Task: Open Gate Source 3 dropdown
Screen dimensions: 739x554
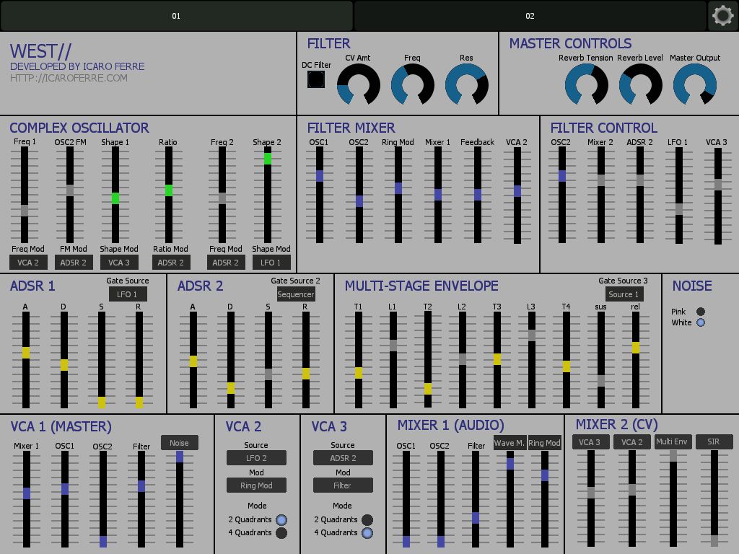Action: coord(624,294)
